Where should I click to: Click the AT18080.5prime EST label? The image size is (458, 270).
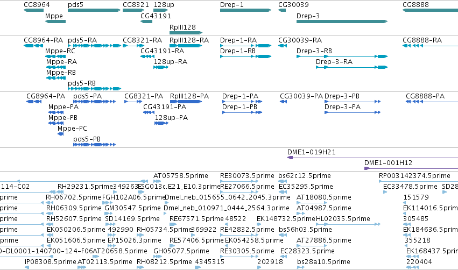[x=323, y=197]
